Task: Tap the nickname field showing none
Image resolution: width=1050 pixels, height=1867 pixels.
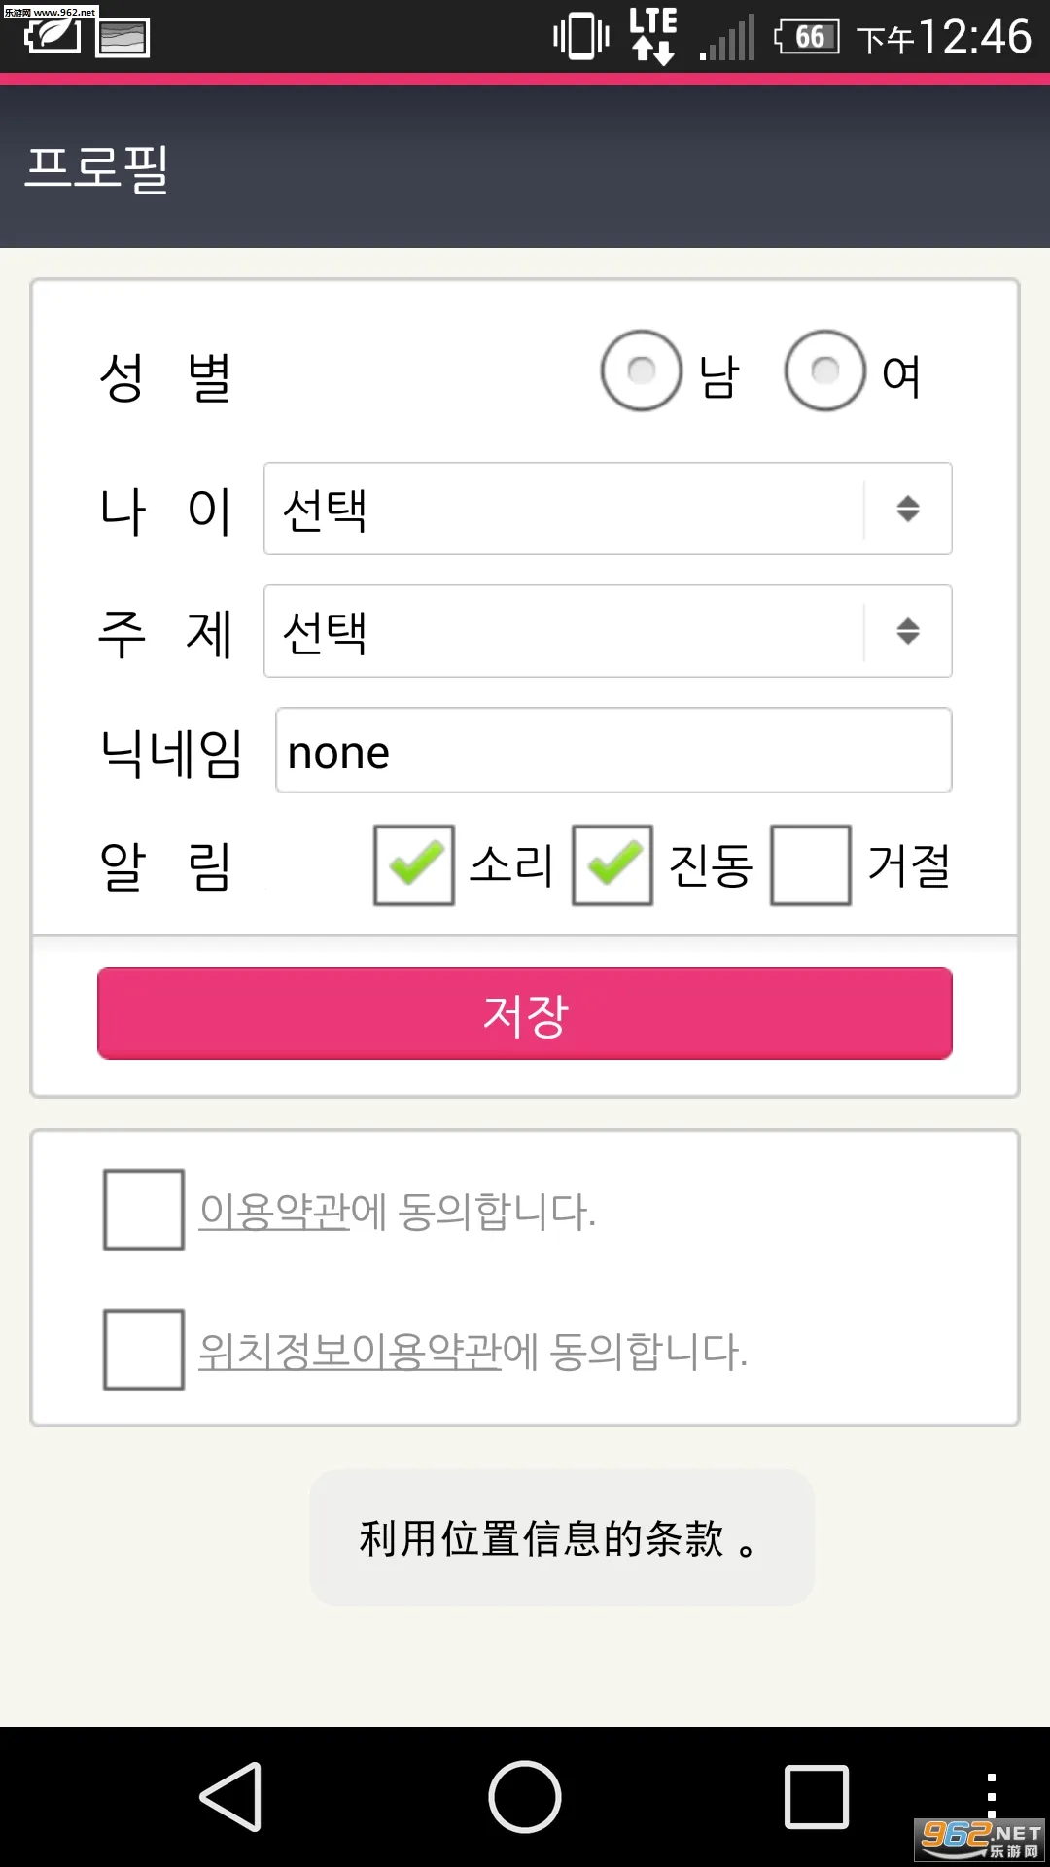Action: tap(613, 753)
